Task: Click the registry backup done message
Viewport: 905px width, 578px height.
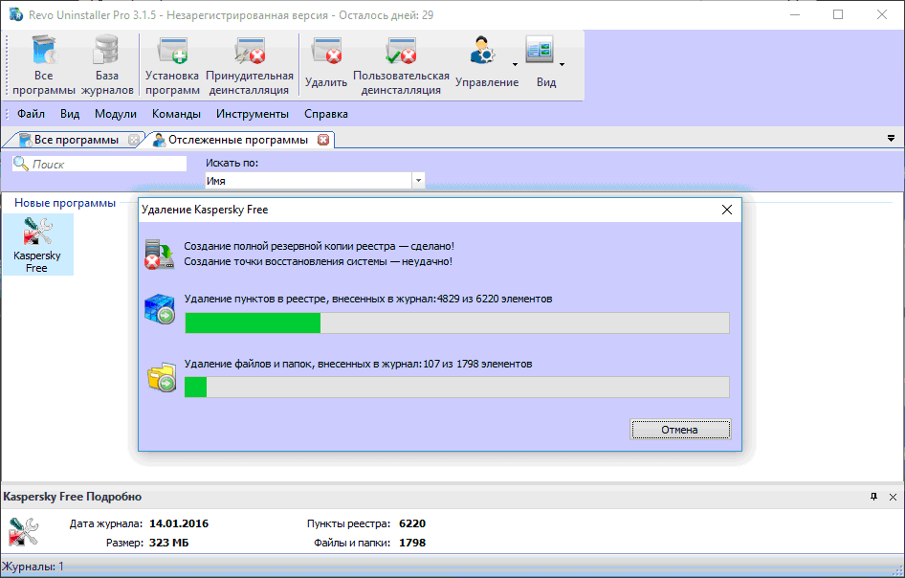Action: [320, 246]
